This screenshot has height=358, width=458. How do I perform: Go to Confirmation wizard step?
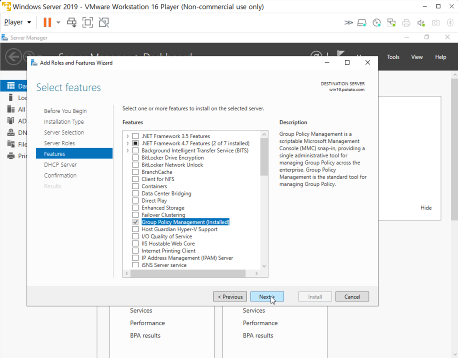60,175
